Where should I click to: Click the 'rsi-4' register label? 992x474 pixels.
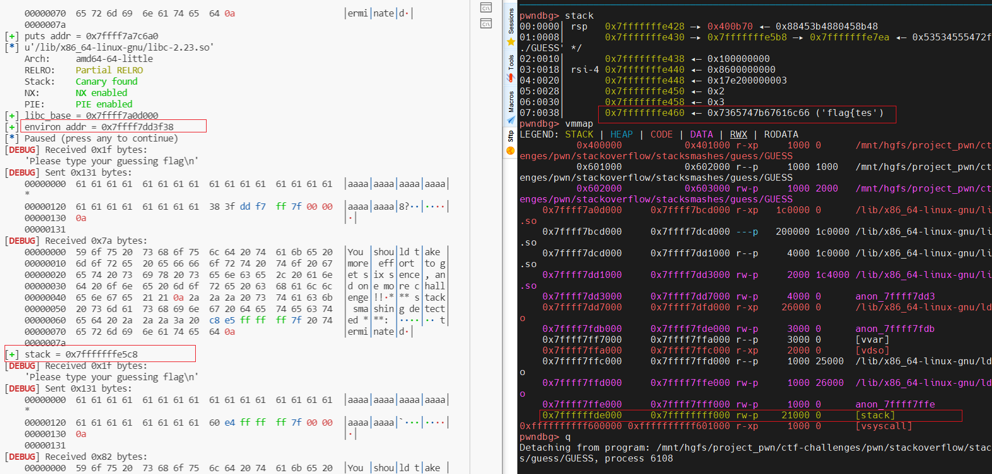(585, 69)
